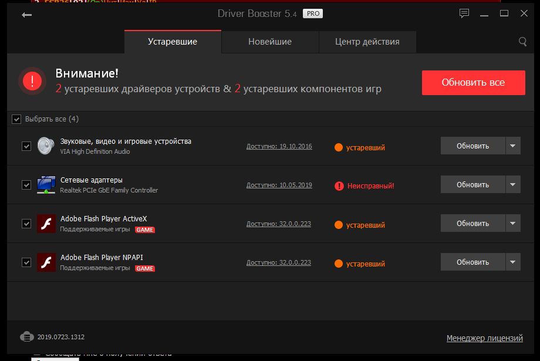Click 'Поддерживаемые игры' under Flash Player ActiveX
Viewport: 540px width, 361px height.
(95, 229)
